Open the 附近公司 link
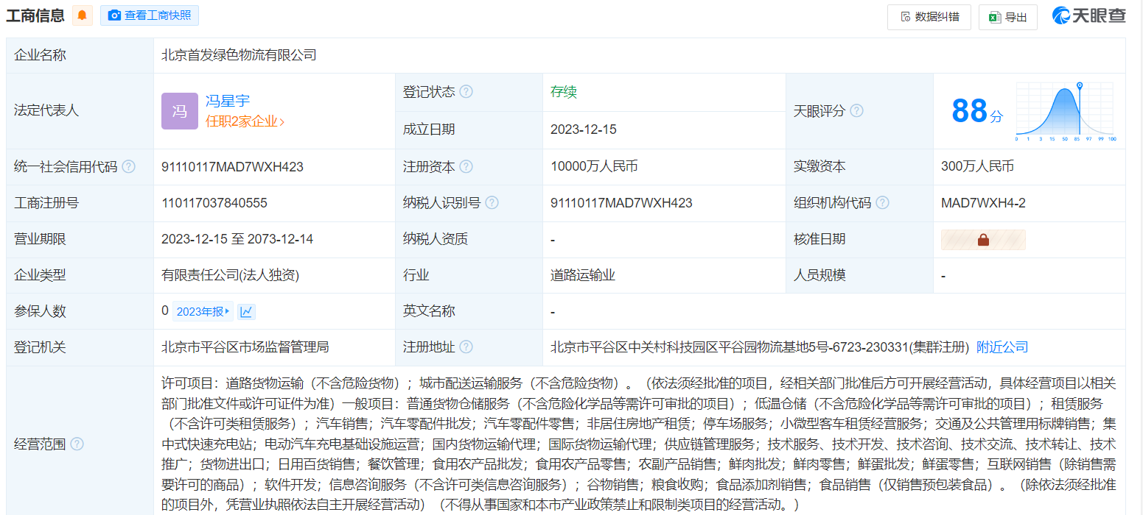 coord(1002,347)
